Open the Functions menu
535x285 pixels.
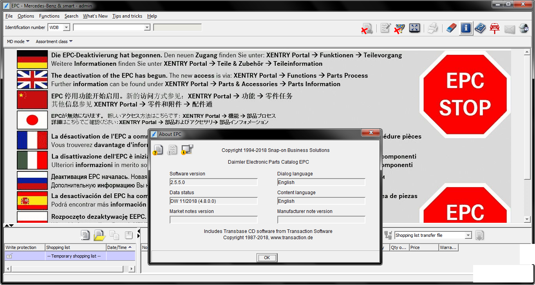click(x=49, y=16)
